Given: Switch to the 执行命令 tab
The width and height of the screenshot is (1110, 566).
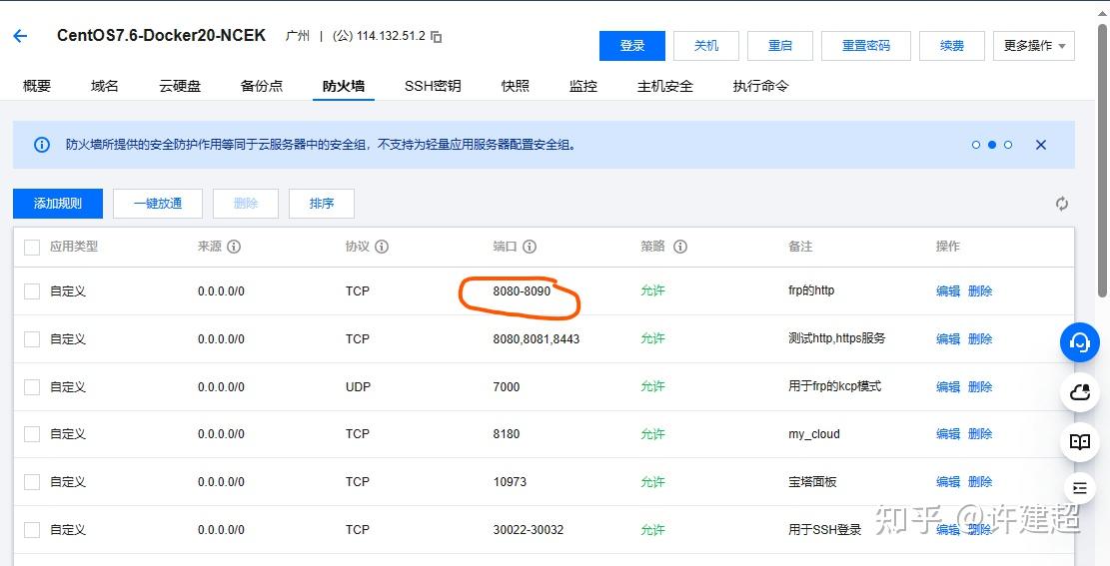Looking at the screenshot, I should click(760, 86).
